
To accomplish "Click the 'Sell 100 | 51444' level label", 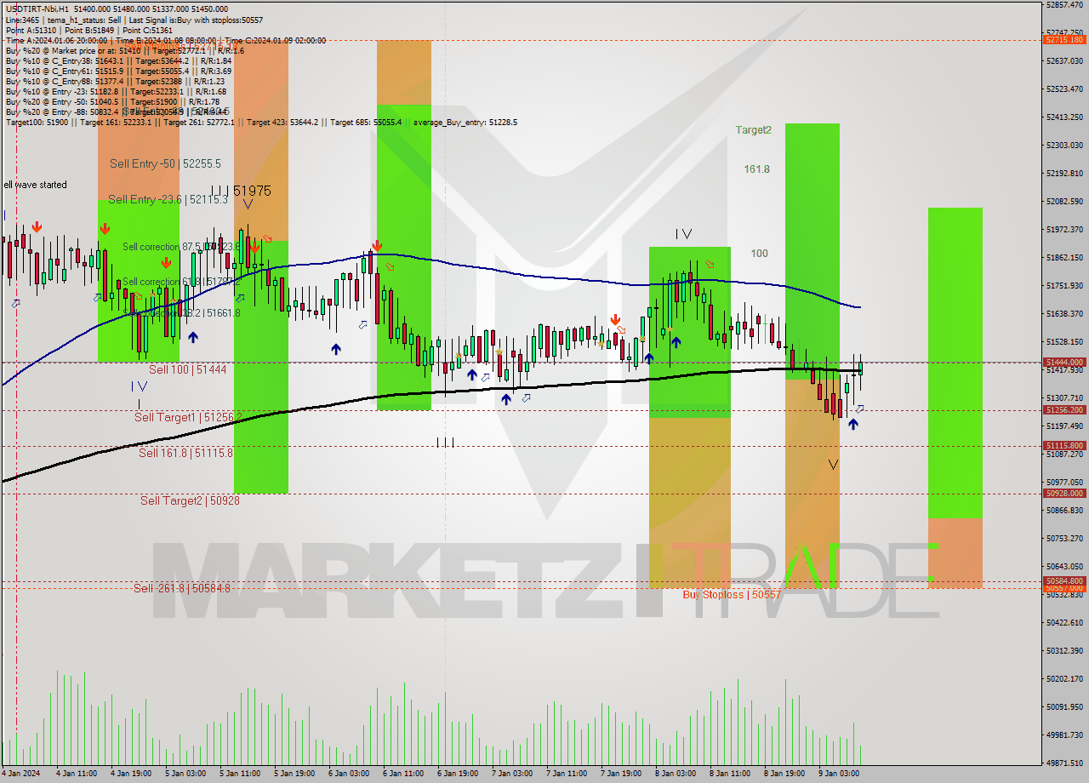I will pyautogui.click(x=187, y=369).
